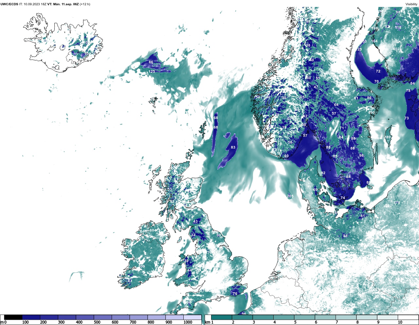
Task: Click the black 0–100 m legend swatch
Action: [x=13, y=317]
